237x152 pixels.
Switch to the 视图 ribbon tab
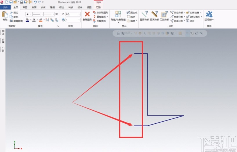tap(89, 7)
